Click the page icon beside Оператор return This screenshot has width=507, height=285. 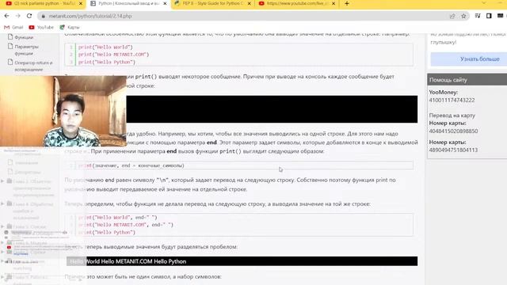click(10, 62)
